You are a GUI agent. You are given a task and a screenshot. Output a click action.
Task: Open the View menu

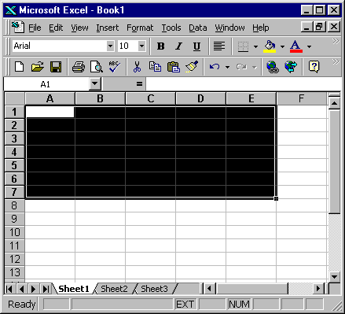tap(79, 28)
